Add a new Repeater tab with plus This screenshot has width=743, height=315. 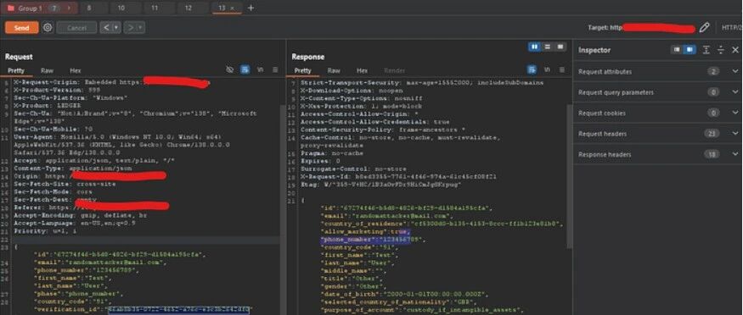[x=251, y=8]
